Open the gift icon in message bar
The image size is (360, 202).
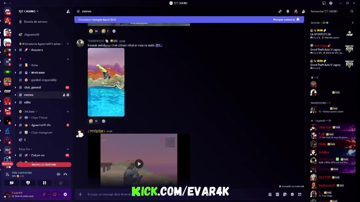(x=270, y=194)
